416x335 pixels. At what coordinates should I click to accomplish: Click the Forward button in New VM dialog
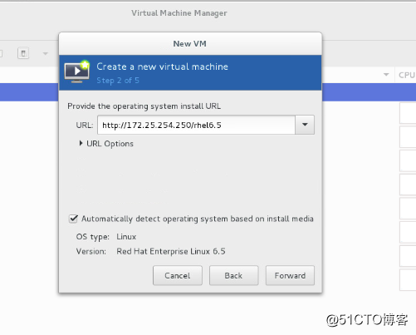coord(290,275)
